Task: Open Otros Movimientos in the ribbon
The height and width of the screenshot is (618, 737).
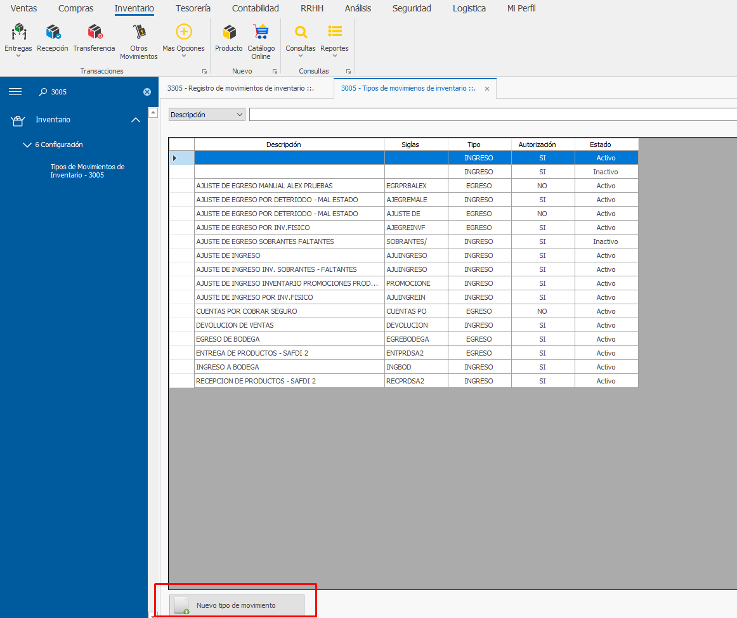Action: (138, 32)
